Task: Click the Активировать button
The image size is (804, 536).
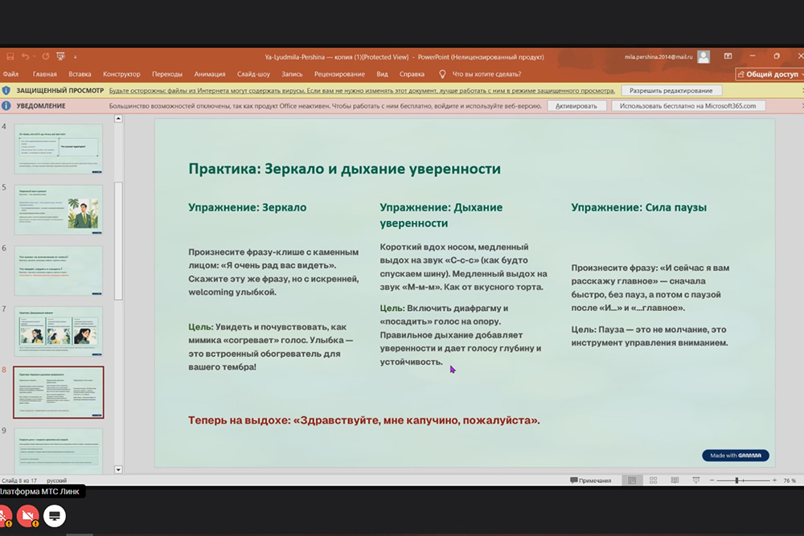Action: tap(576, 106)
